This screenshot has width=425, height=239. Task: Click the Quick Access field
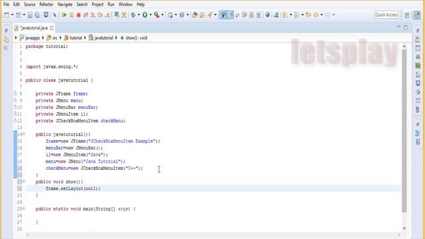point(386,15)
